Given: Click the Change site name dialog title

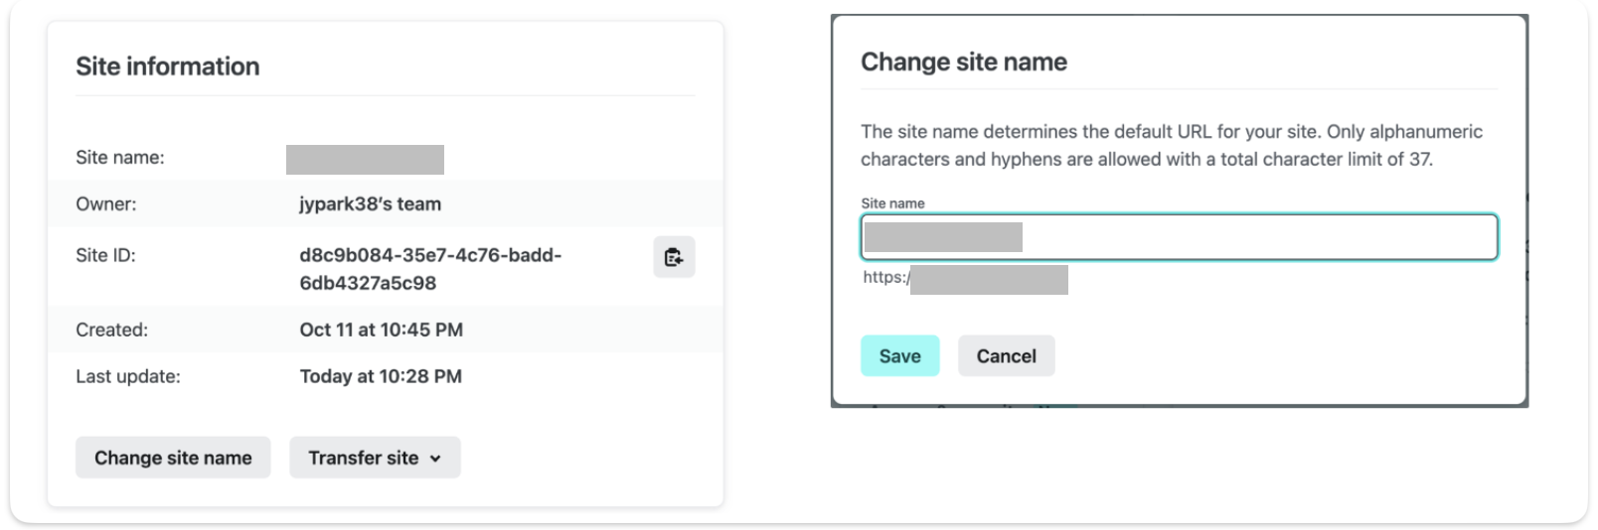Looking at the screenshot, I should click(x=963, y=63).
